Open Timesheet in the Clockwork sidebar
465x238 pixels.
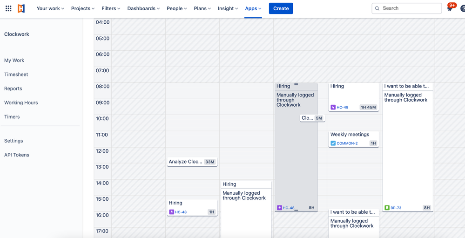[16, 75]
